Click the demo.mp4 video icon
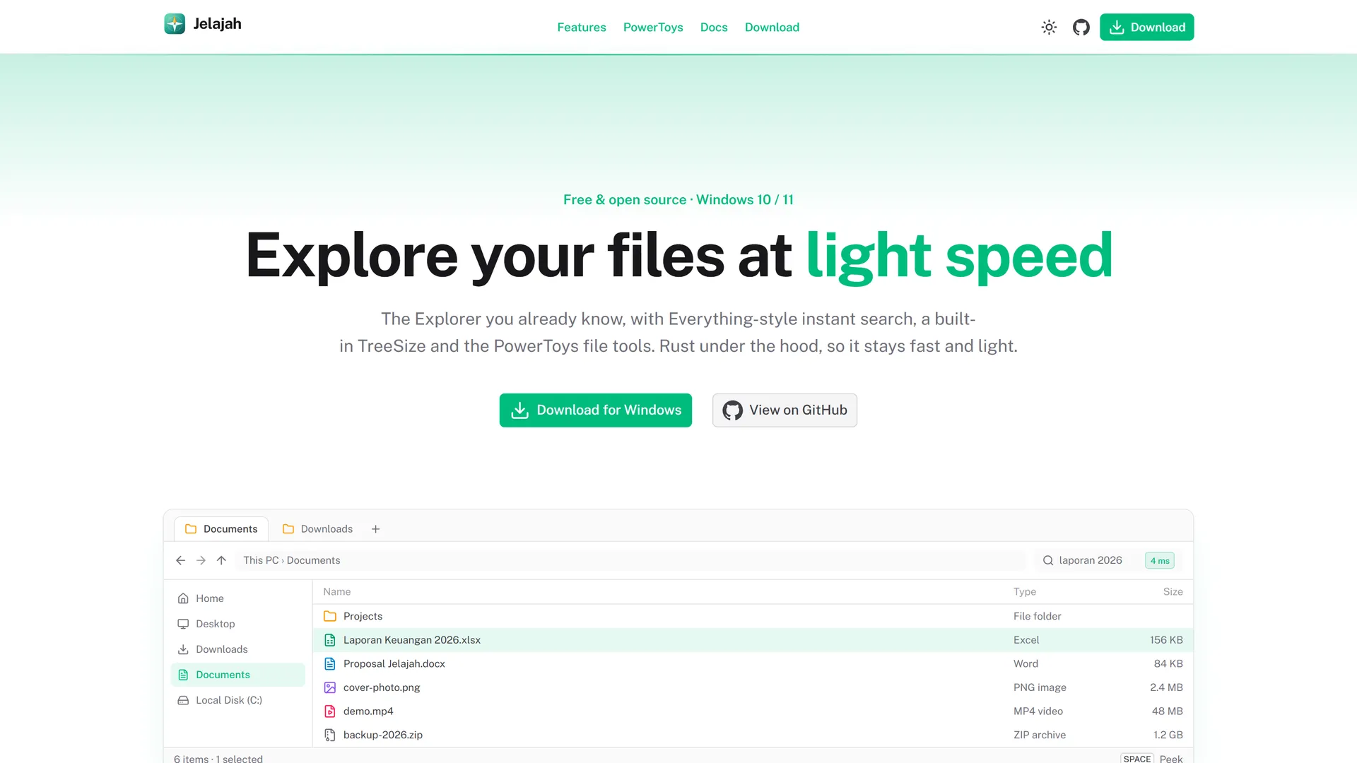Image resolution: width=1357 pixels, height=763 pixels. pyautogui.click(x=330, y=711)
